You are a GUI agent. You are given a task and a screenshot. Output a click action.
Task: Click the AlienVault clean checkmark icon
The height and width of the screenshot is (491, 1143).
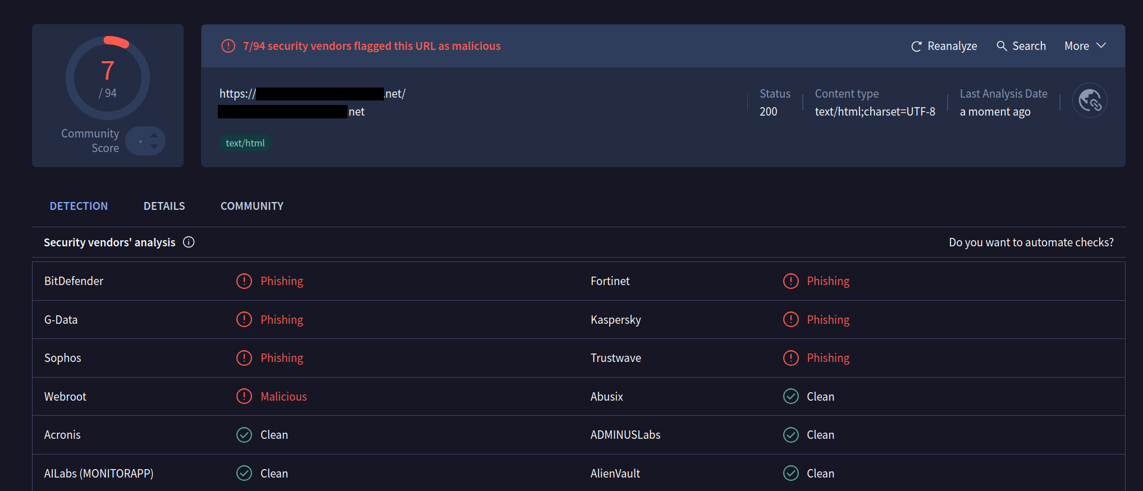[791, 474]
